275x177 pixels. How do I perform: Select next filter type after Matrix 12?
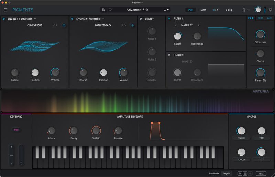(x=198, y=25)
